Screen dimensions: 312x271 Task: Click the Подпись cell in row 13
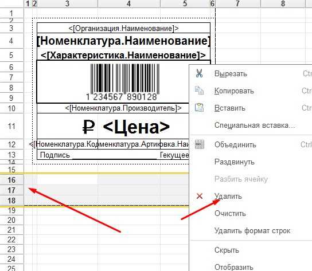click(55, 155)
